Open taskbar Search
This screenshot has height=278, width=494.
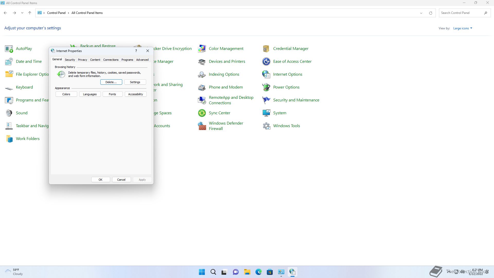(213, 272)
